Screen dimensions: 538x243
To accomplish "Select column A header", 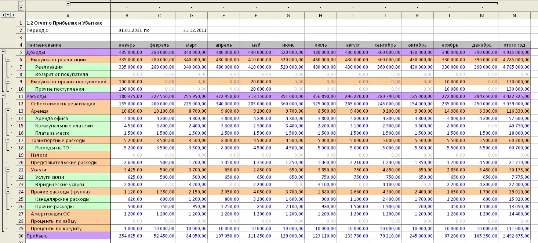I will point(68,15).
